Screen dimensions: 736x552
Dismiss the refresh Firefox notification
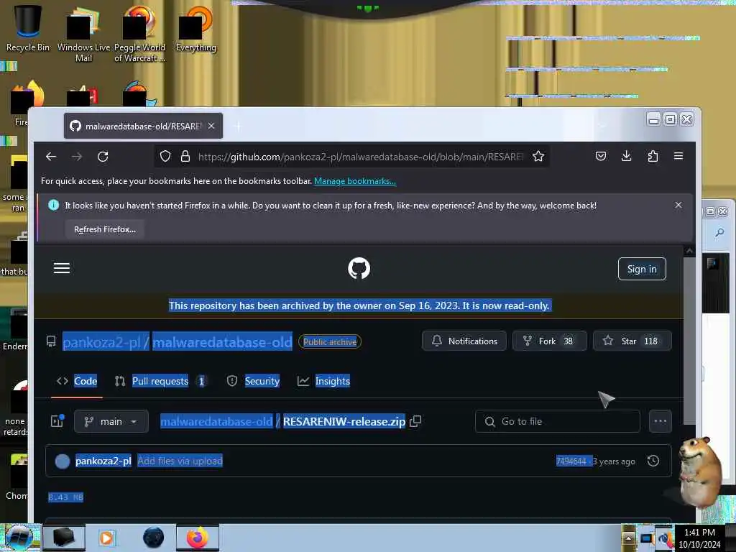coord(678,205)
